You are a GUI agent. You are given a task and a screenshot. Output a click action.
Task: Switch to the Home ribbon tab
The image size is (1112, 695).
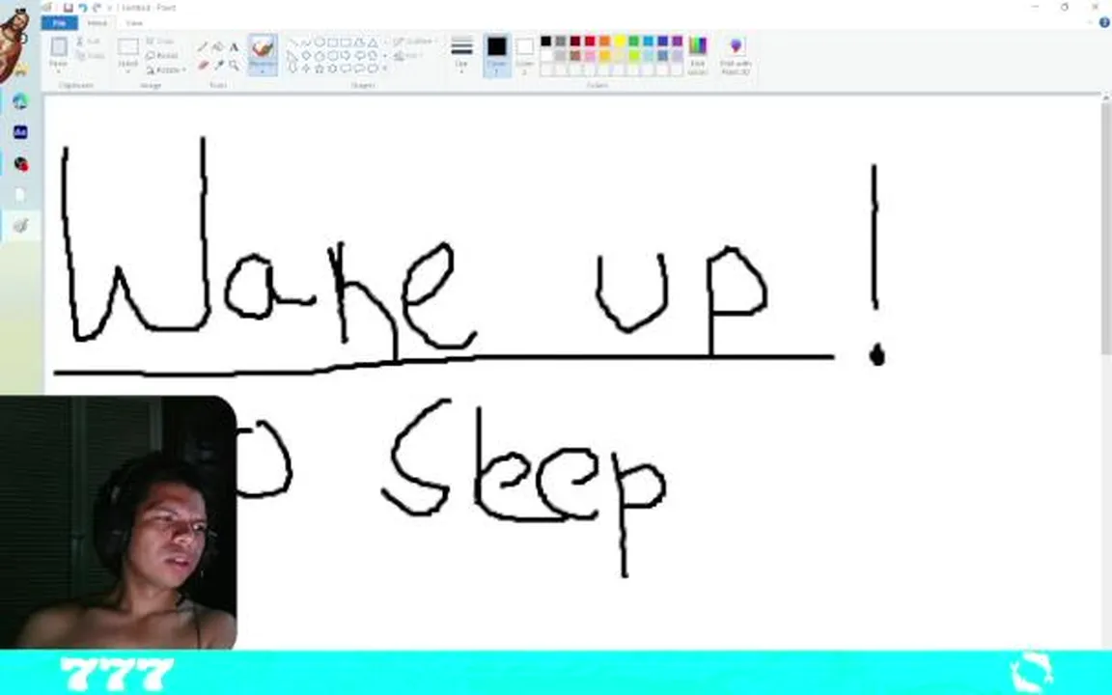point(97,23)
